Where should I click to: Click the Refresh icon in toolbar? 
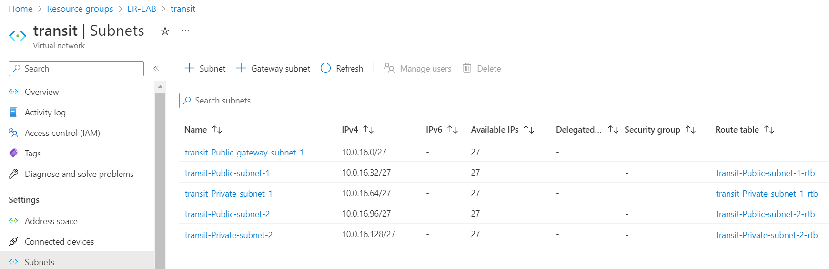tap(326, 68)
